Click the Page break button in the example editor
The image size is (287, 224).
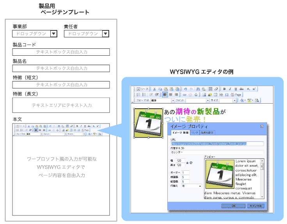point(236,95)
